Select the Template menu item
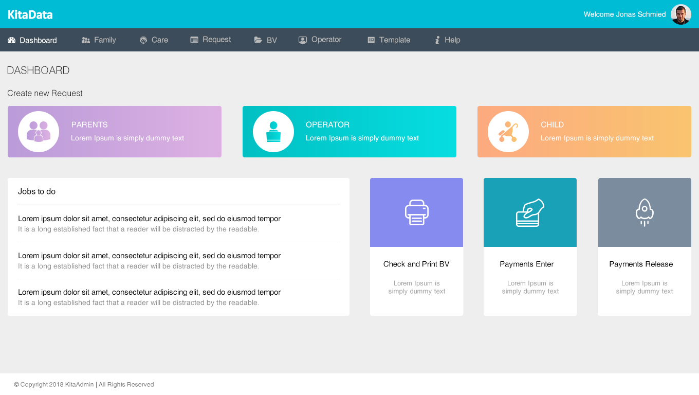The width and height of the screenshot is (699, 395). point(389,40)
